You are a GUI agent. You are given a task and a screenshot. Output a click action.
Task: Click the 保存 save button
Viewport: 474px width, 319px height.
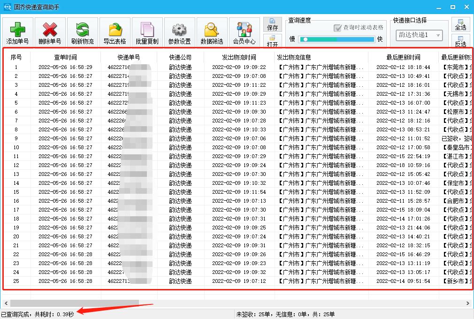click(x=272, y=24)
